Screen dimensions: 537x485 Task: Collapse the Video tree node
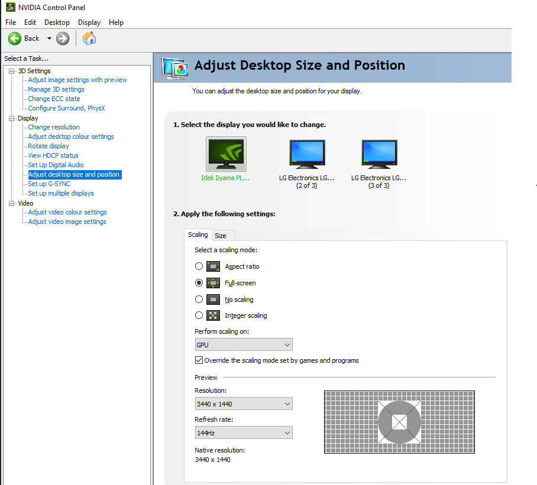(12, 203)
